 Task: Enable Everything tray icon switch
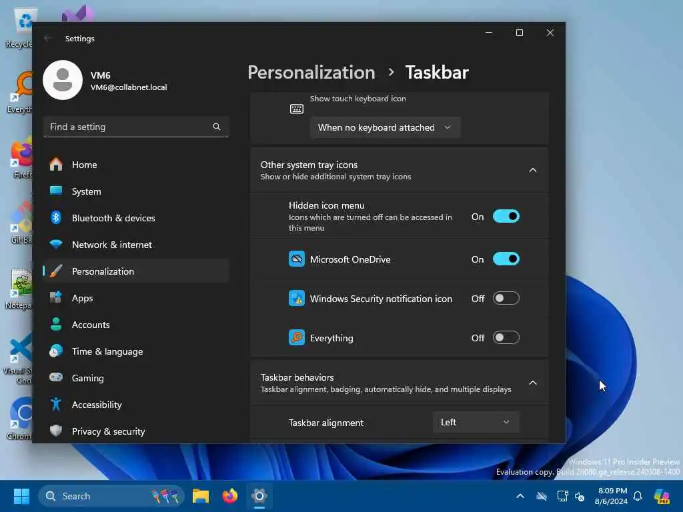tap(506, 337)
